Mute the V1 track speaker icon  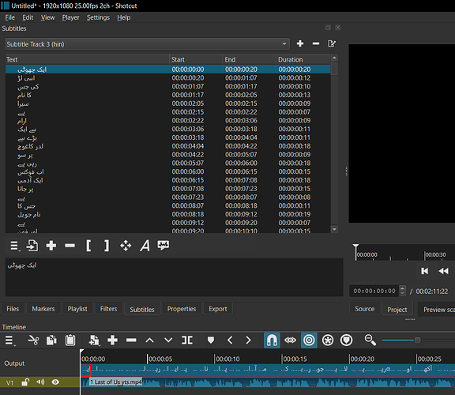coord(40,382)
